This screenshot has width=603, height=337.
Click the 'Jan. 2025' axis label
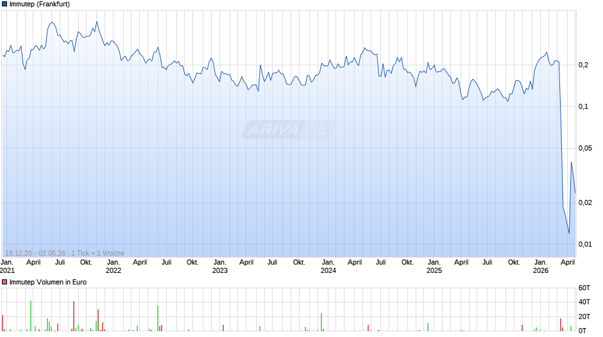click(x=434, y=267)
